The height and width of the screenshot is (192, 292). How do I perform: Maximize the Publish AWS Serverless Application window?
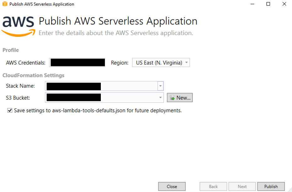pyautogui.click(x=268, y=4)
